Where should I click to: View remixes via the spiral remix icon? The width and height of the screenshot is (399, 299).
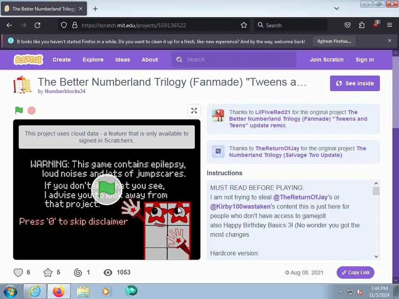pyautogui.click(x=78, y=273)
